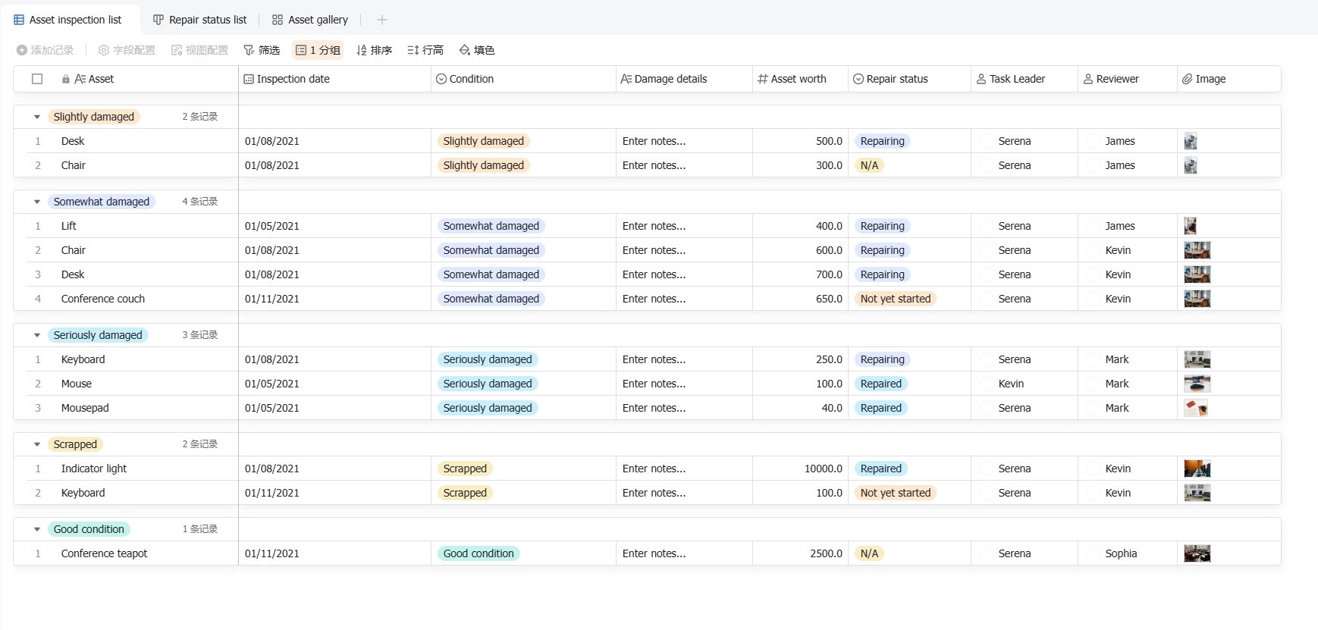1318x630 pixels.
Task: Open the filter funnel button
Action: (x=262, y=50)
